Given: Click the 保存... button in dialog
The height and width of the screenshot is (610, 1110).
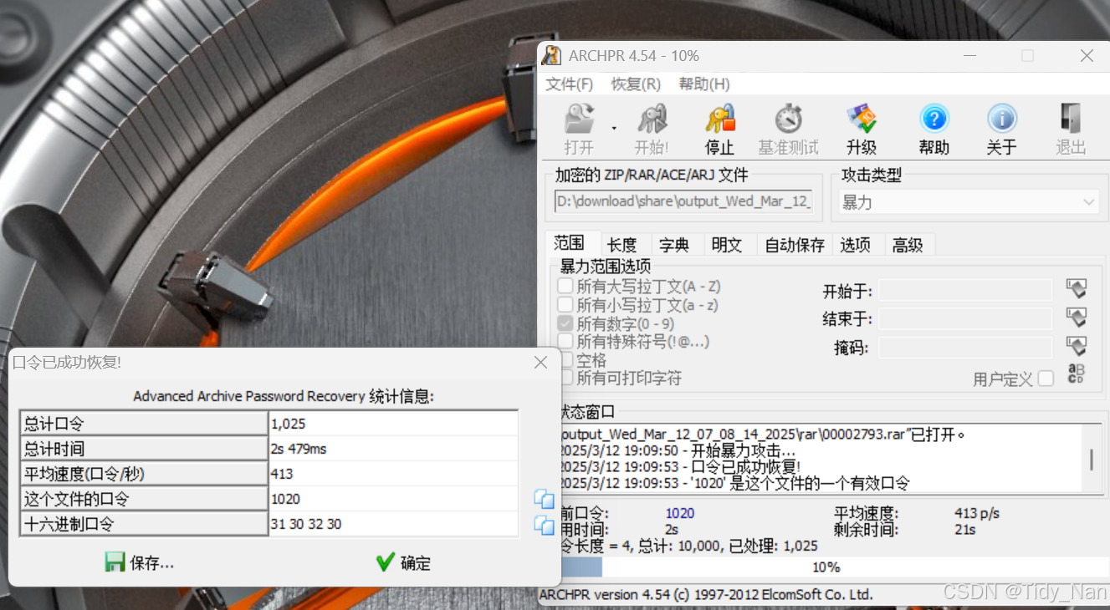Looking at the screenshot, I should point(140,562).
